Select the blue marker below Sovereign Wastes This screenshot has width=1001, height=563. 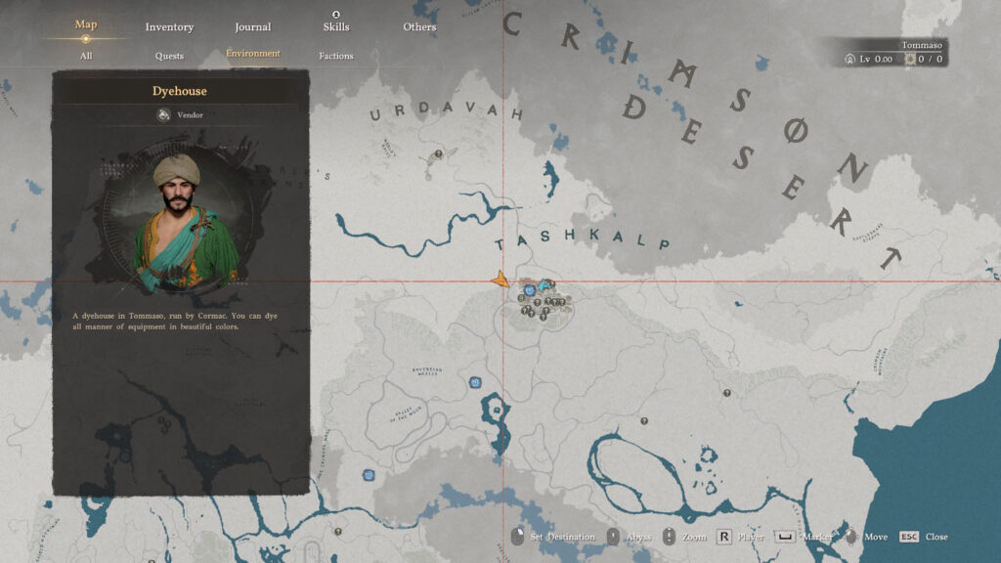point(475,382)
